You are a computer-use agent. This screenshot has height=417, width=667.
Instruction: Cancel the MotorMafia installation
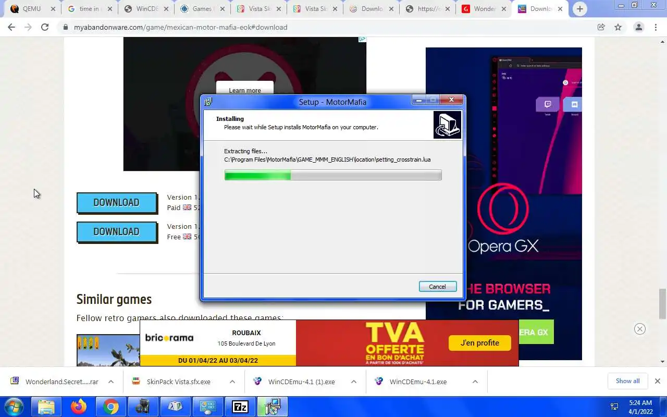[x=437, y=287]
